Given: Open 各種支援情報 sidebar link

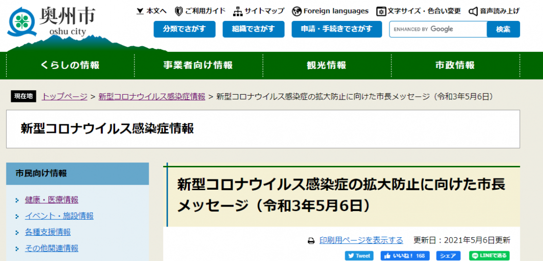Looking at the screenshot, I should coord(48,232).
